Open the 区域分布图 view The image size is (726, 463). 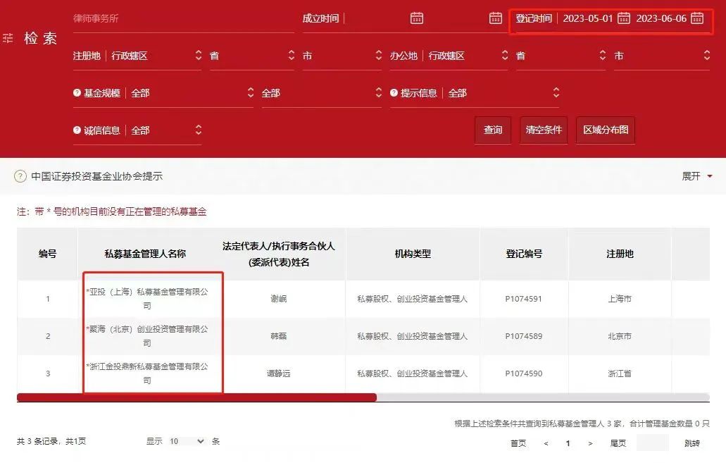coord(606,130)
